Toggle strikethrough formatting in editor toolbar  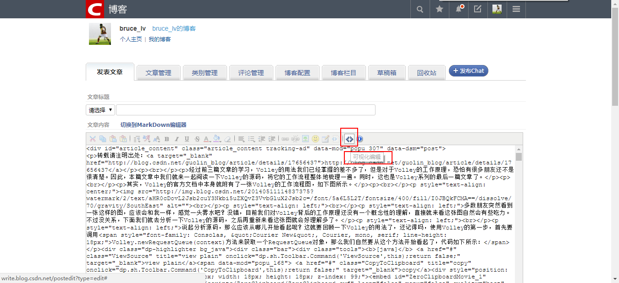[x=197, y=139]
